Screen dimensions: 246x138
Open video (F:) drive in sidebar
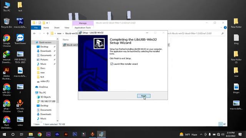click(45, 81)
